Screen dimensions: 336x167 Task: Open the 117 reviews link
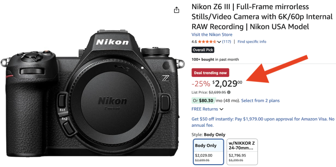[x=227, y=41]
